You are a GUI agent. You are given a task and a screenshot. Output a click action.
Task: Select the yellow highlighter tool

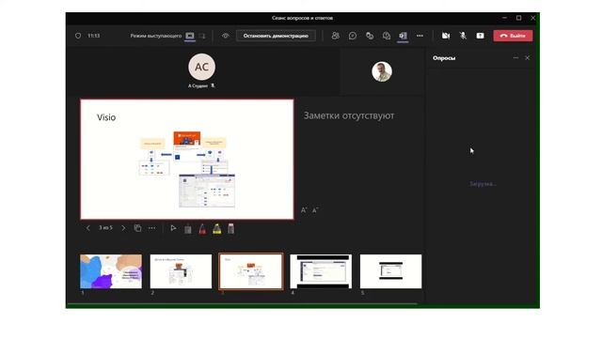[x=217, y=229]
